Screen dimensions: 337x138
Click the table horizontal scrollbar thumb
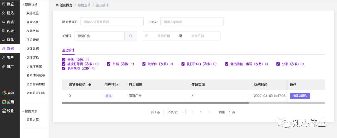point(155,103)
